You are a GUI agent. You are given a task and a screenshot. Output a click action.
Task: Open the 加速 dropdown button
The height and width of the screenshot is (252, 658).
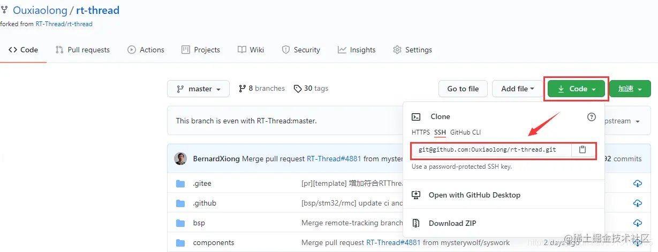[x=630, y=89]
